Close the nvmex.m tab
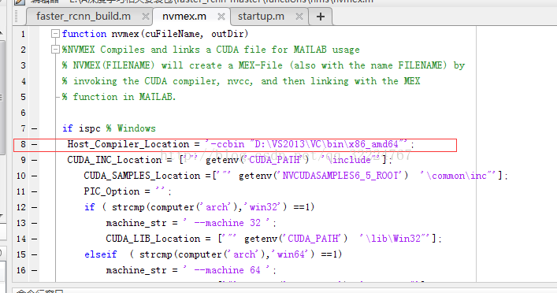 pos(221,17)
